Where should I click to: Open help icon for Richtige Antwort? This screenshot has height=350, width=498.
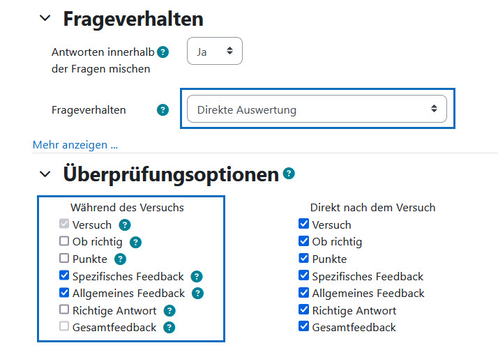[x=169, y=311]
